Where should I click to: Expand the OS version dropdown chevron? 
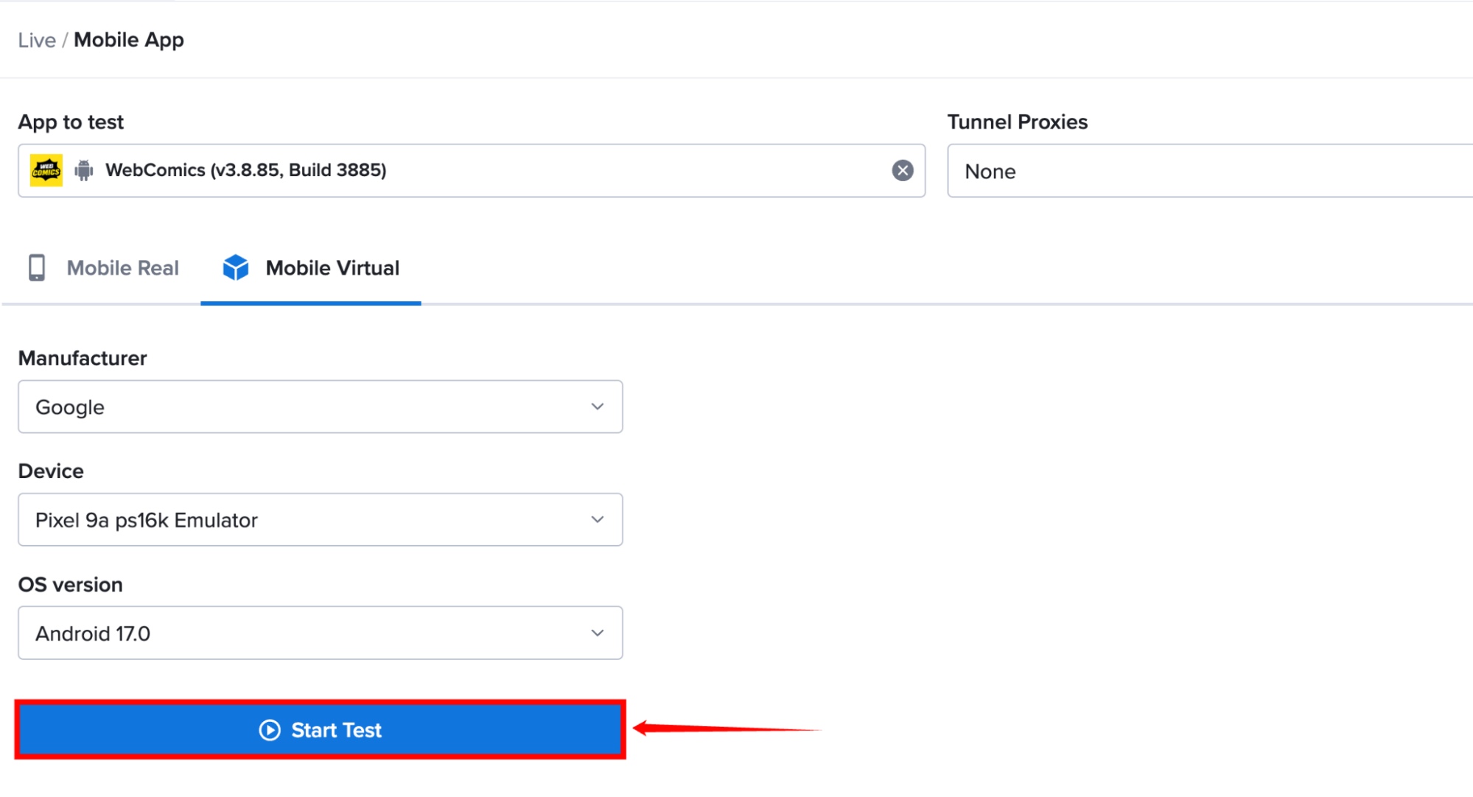tap(597, 633)
